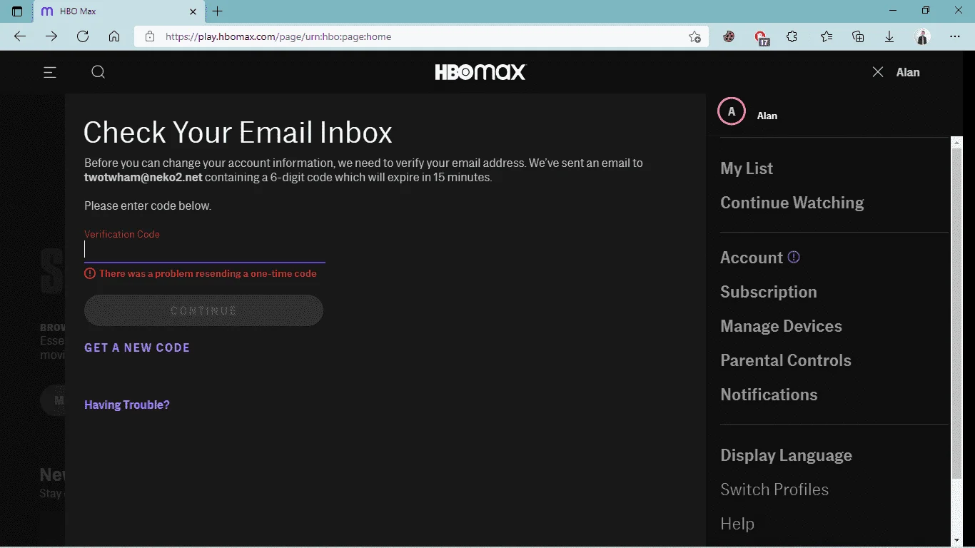Click the Account info indicator icon
The height and width of the screenshot is (548, 975).
[794, 257]
